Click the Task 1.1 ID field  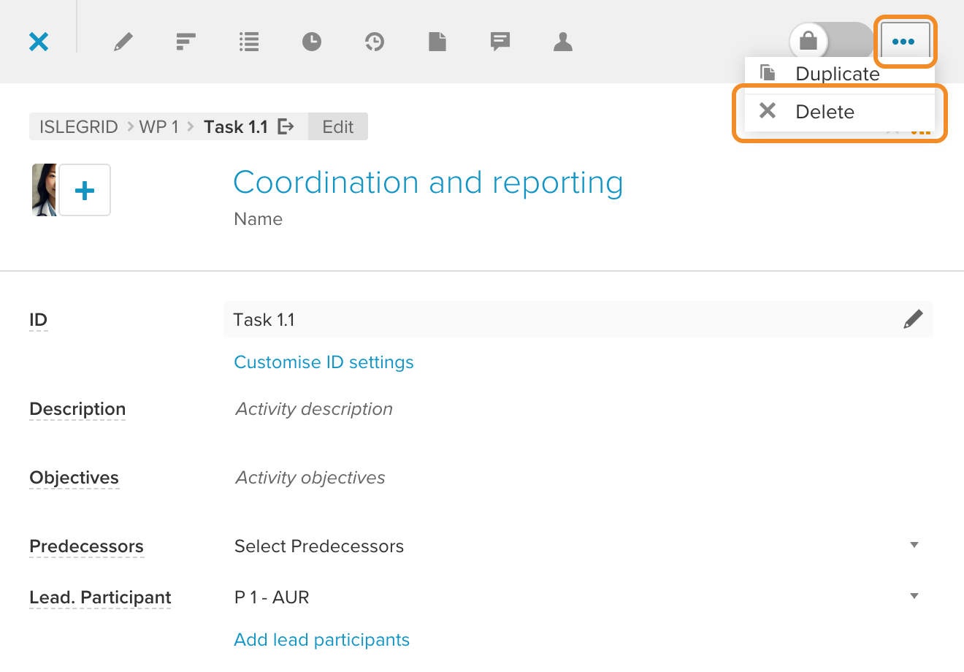(x=578, y=320)
